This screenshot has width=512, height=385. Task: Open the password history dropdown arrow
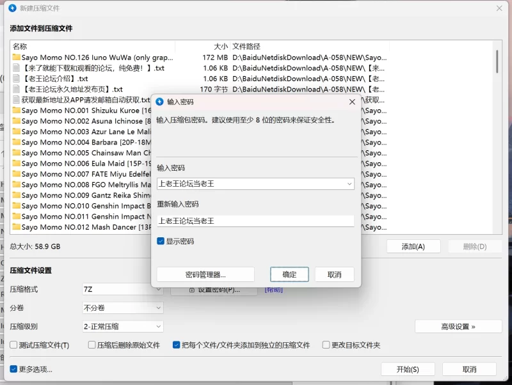click(349, 184)
